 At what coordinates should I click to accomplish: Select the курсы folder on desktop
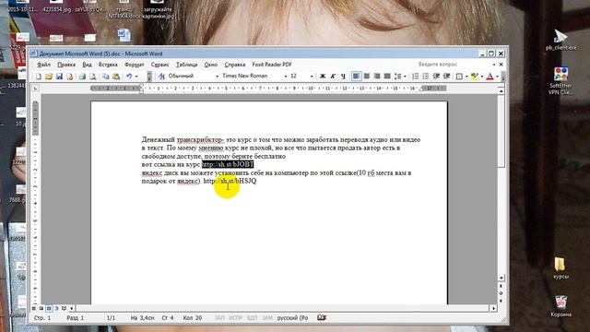pos(560,268)
